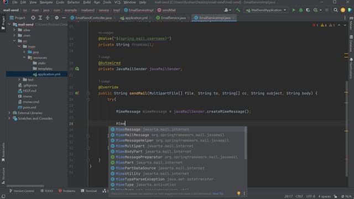Open completion popup three-dot options
Screen dimensions: 354x199
[x=244, y=193]
